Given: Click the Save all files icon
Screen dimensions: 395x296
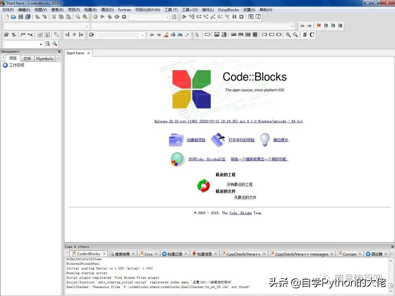Looking at the screenshot, I should [x=28, y=16].
